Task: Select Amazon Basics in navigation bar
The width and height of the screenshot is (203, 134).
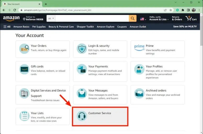Action: (x=21, y=27)
